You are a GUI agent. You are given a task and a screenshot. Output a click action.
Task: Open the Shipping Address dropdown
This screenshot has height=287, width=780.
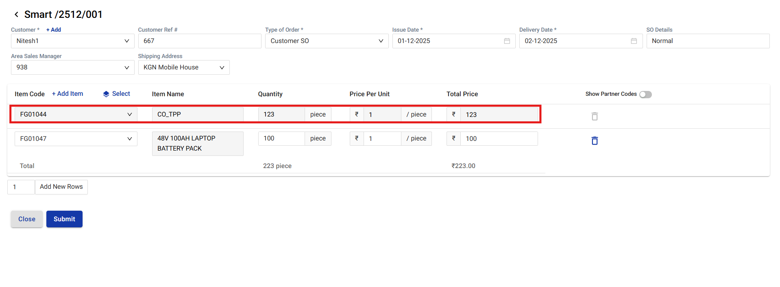[222, 67]
